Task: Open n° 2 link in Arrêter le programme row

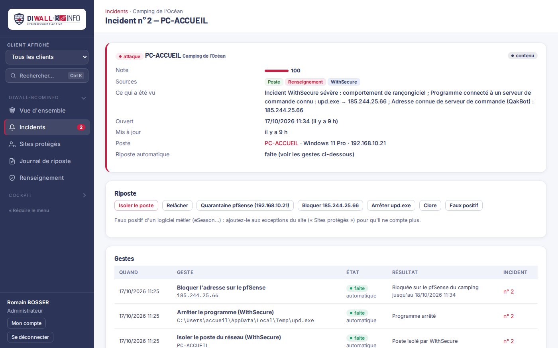Action: point(509,316)
